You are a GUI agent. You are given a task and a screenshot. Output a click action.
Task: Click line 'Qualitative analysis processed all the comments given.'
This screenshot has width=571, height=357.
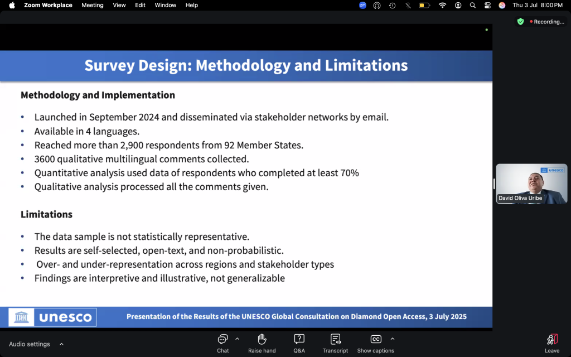[151, 187]
